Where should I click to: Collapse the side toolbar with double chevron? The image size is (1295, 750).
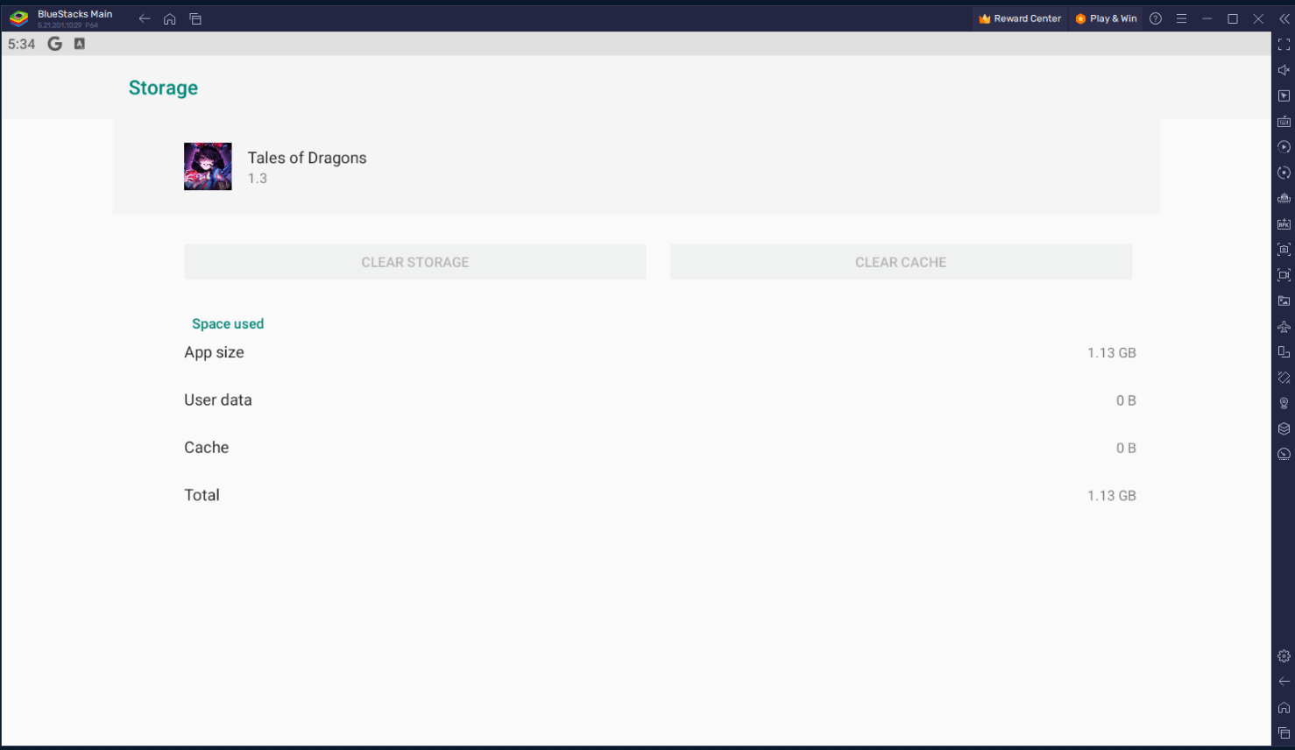click(x=1284, y=18)
